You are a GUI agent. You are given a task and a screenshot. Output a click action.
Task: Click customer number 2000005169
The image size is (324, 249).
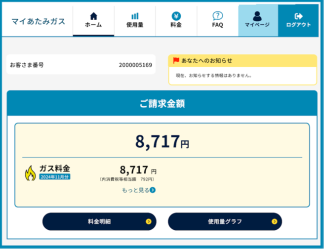135,65
